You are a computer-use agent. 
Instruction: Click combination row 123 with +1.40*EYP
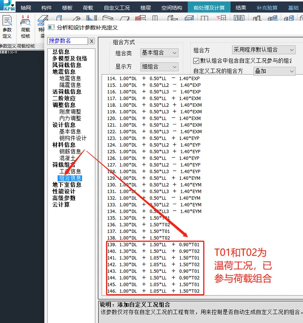click(153, 138)
